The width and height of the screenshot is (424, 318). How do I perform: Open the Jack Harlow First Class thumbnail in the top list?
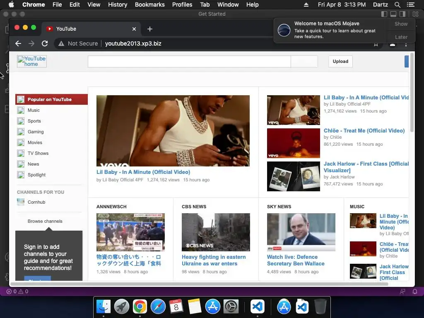click(x=294, y=176)
